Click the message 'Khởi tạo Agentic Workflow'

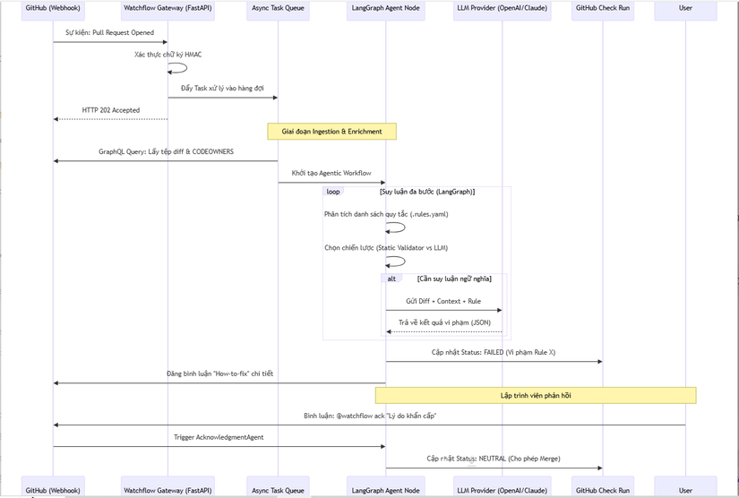[x=331, y=173]
